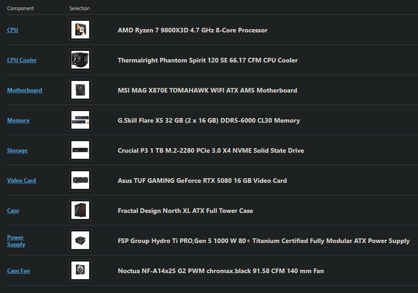Open the Power Supply component link
Image resolution: width=418 pixels, height=293 pixels.
pyautogui.click(x=16, y=241)
